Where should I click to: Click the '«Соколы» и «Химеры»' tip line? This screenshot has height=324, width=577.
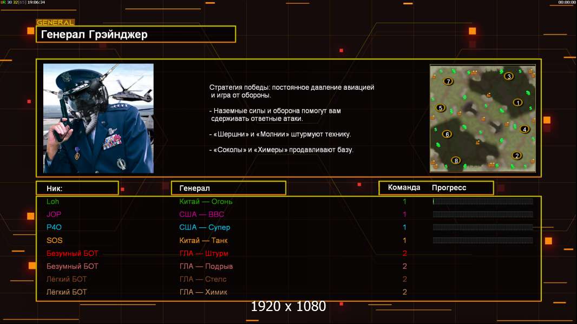coord(281,150)
